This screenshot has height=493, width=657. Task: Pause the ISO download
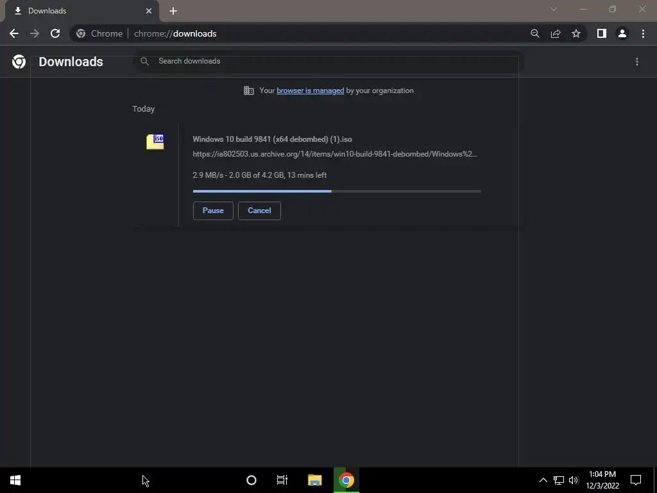(x=213, y=211)
